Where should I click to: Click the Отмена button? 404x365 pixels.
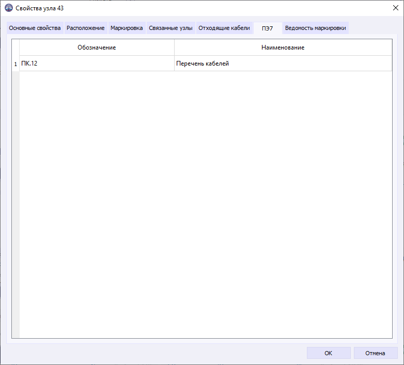click(376, 353)
